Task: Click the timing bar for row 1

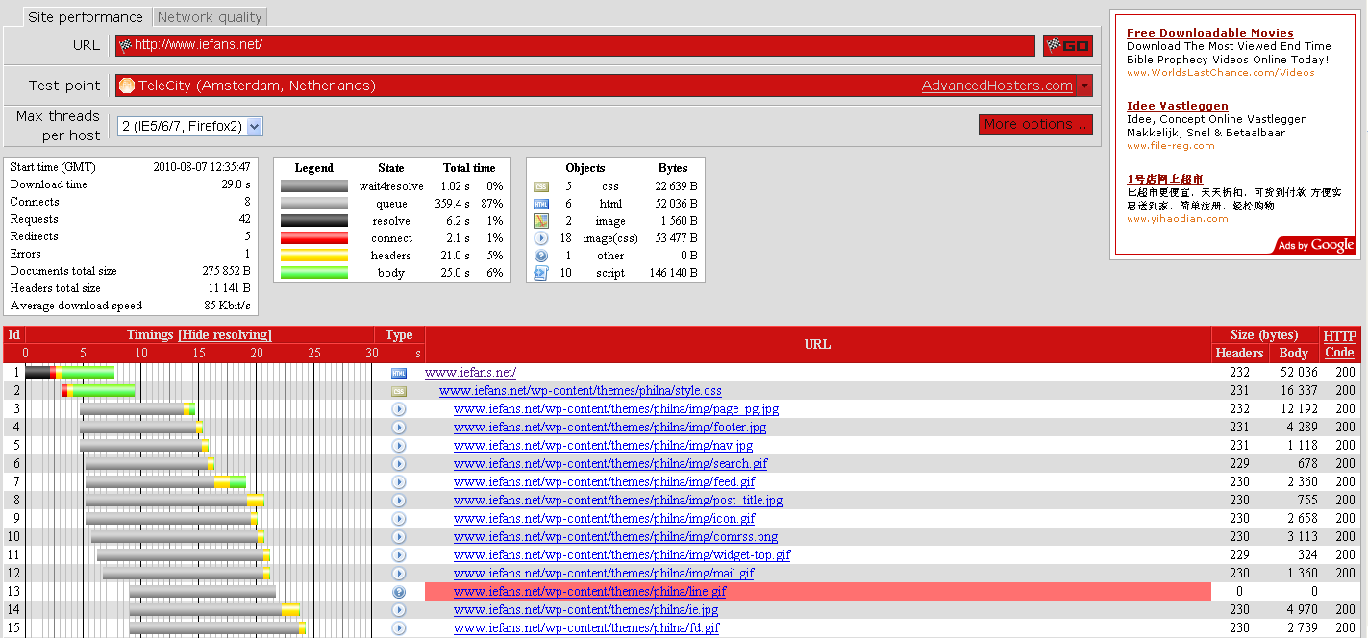Action: [x=69, y=373]
